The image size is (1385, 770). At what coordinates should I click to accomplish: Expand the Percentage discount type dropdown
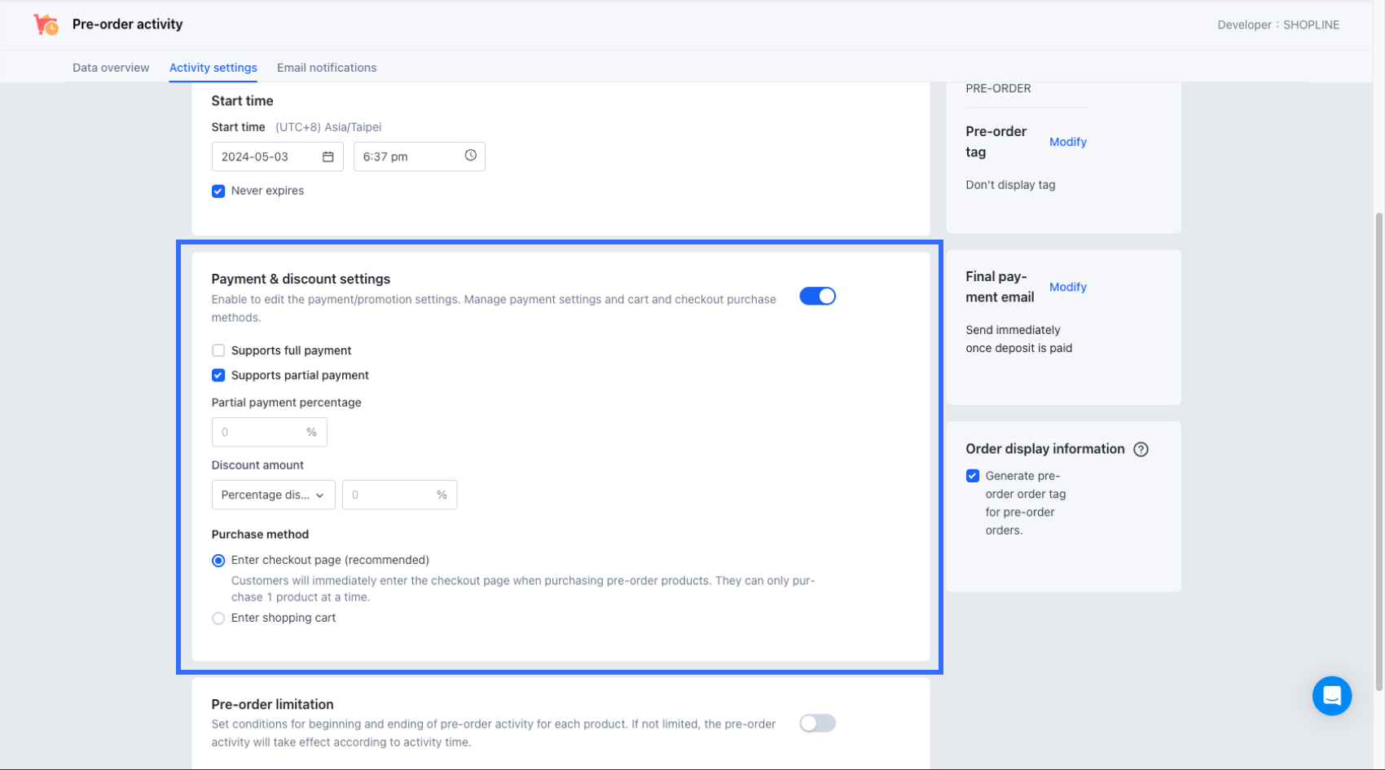[273, 495]
